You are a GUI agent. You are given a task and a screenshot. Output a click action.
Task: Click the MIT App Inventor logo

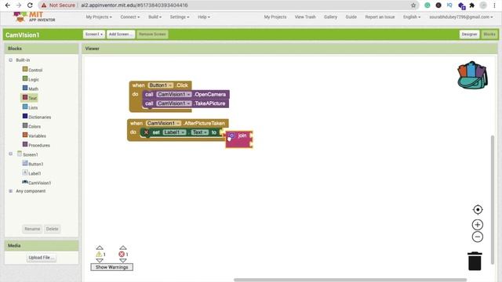[35, 16]
